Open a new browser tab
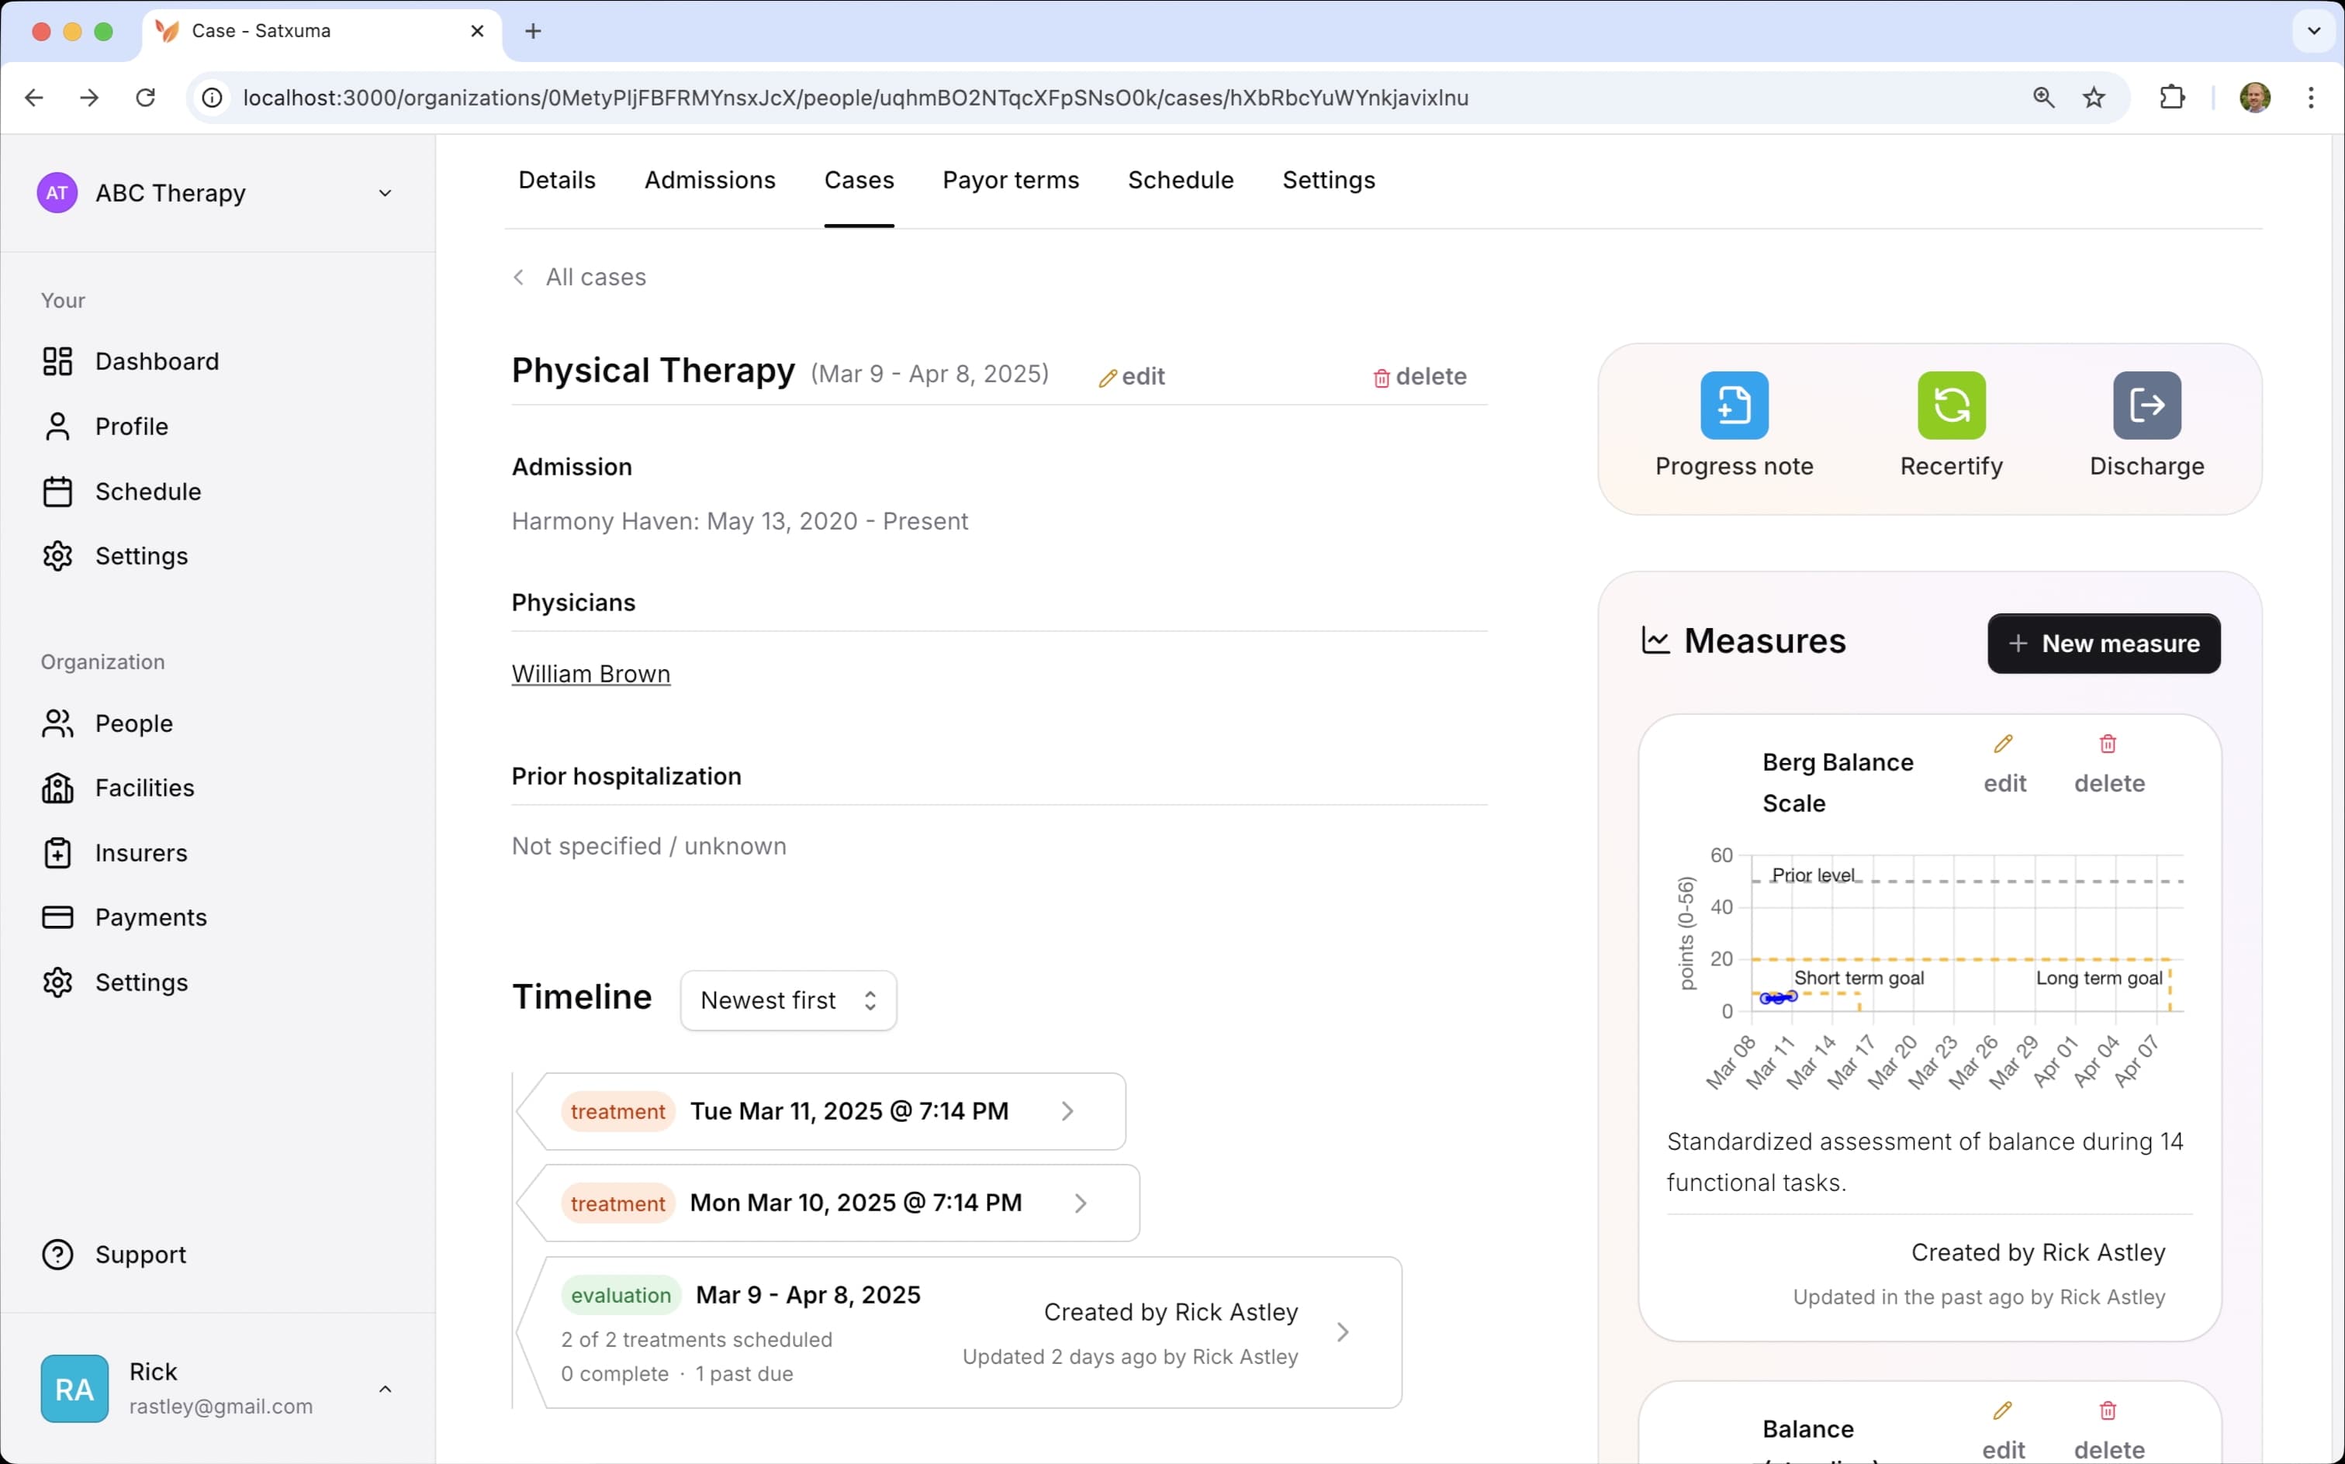The height and width of the screenshot is (1464, 2345). 533,31
